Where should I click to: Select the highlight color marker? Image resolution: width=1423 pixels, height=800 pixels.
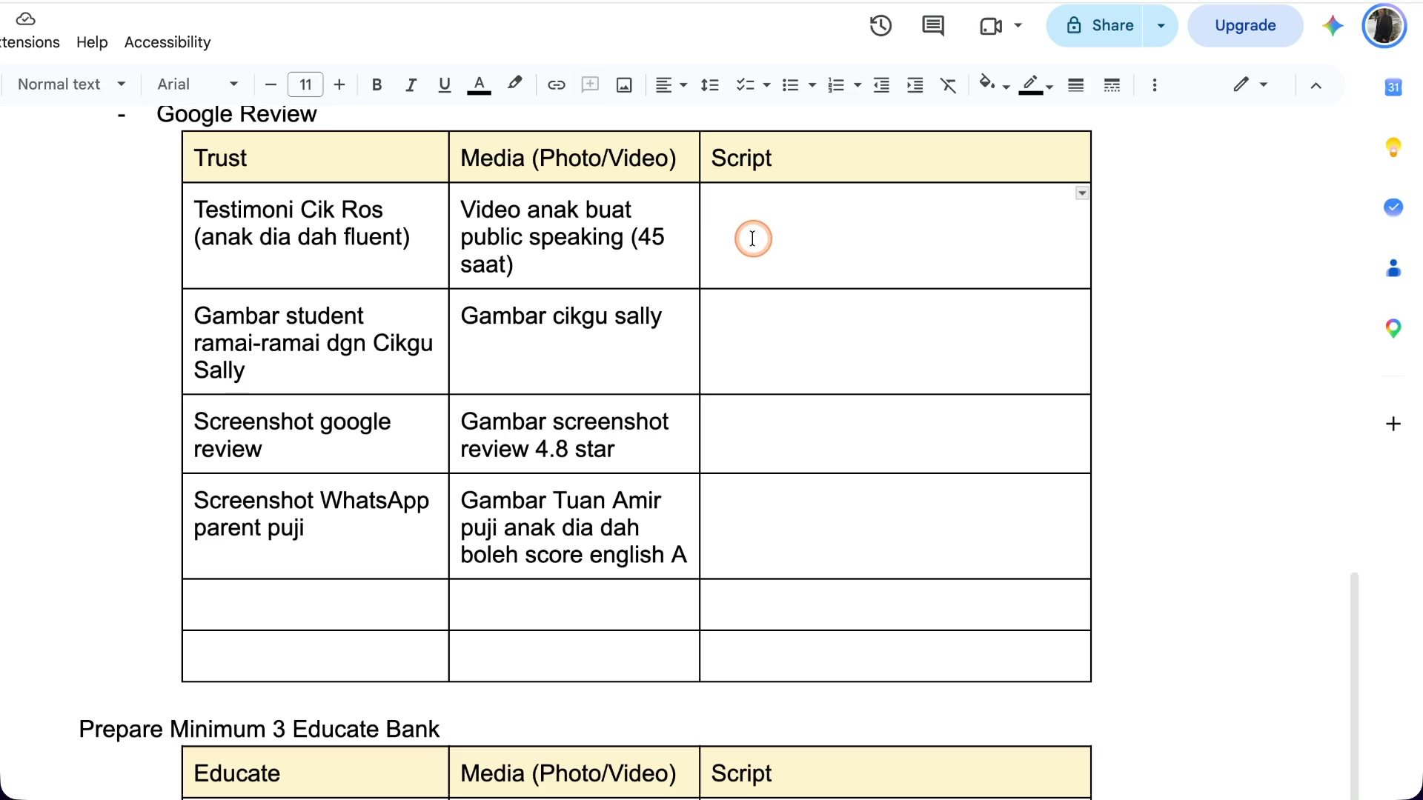click(x=514, y=84)
